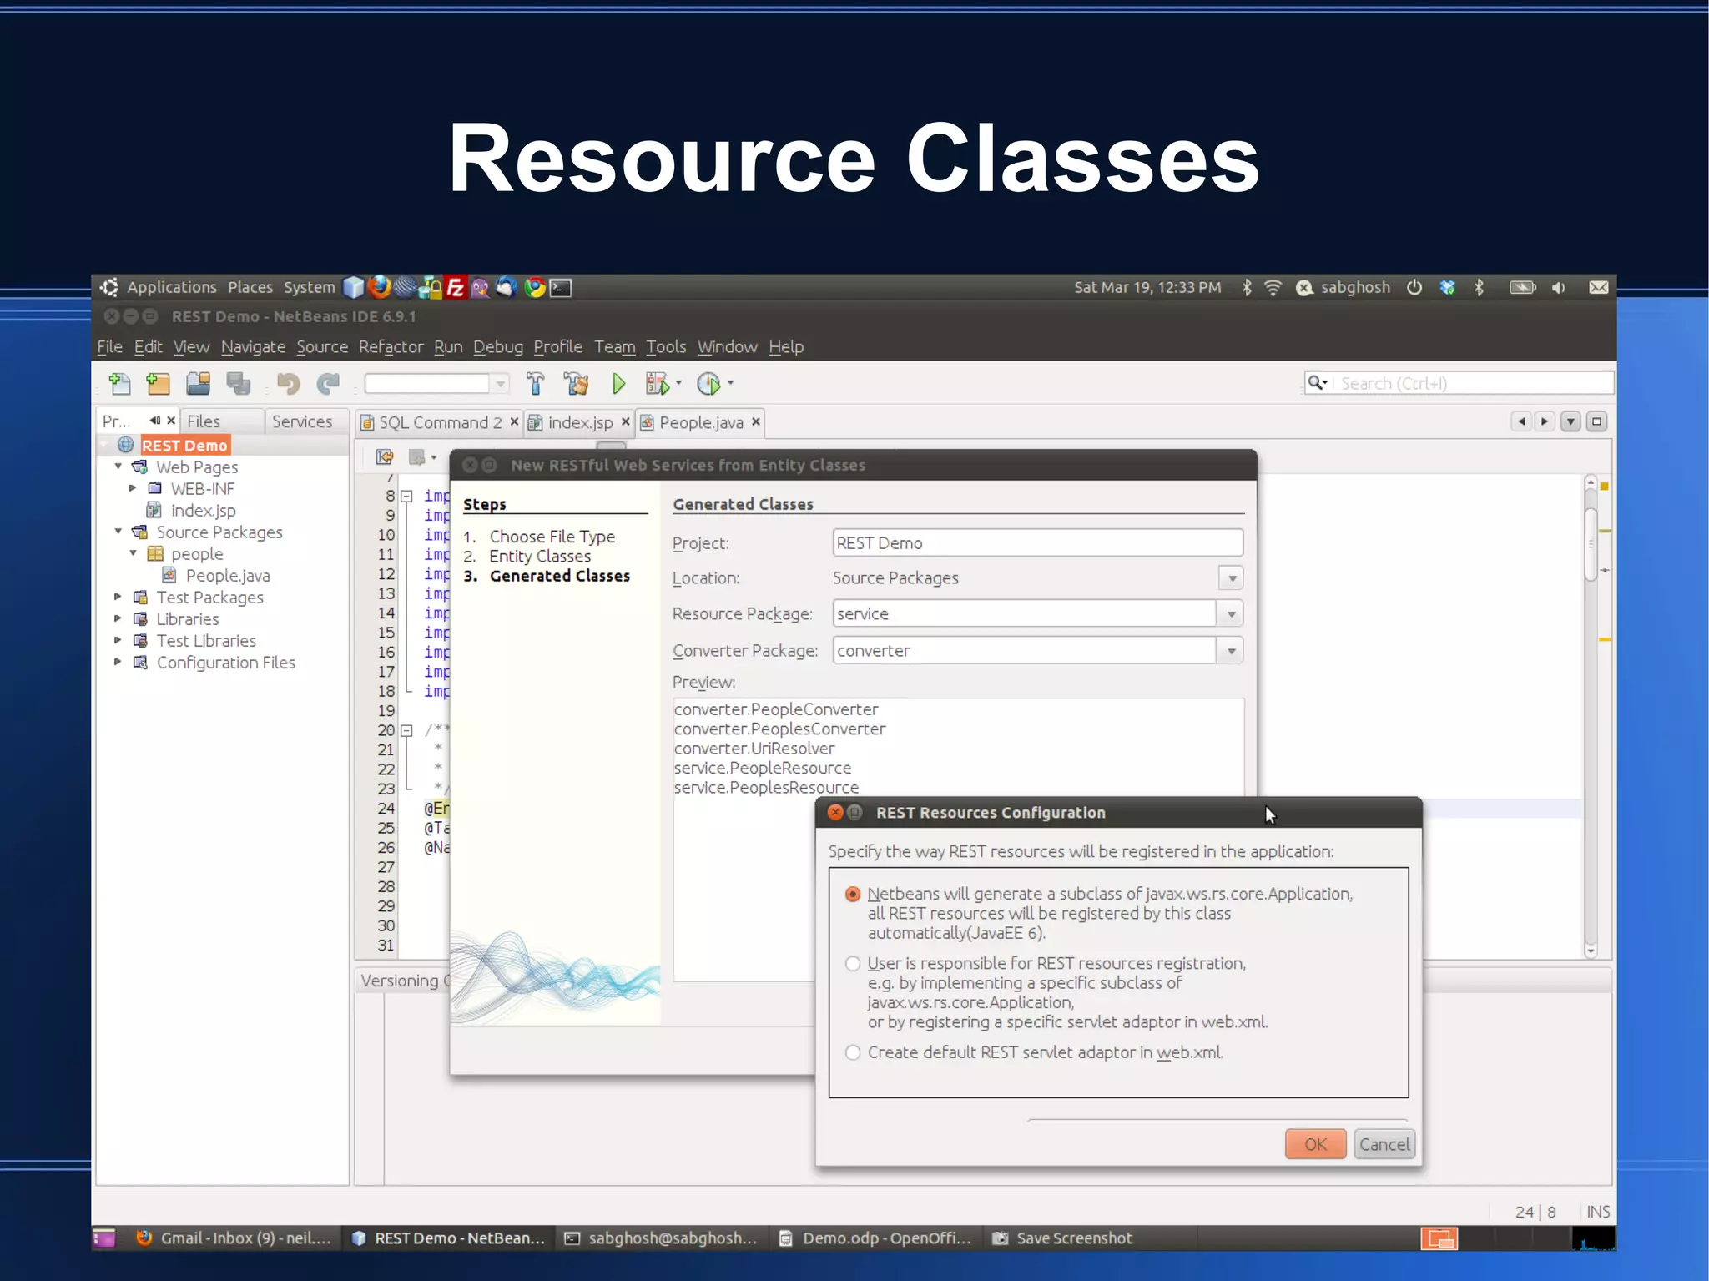Click the Open Project toolbar icon
Screen dimensions: 1709x1281
pyautogui.click(x=199, y=384)
